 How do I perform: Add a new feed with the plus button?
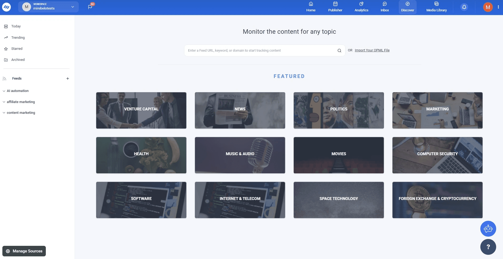[x=68, y=78]
